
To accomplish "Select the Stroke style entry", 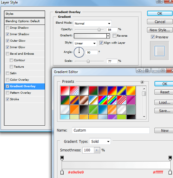I will [x=24, y=99].
